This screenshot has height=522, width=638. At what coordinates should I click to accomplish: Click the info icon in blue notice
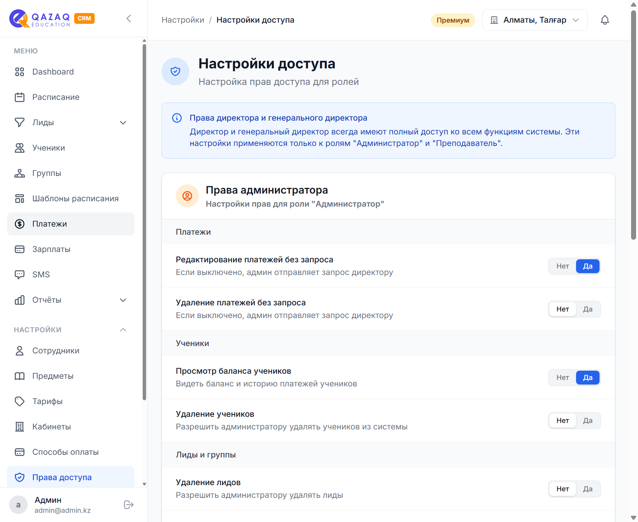click(177, 118)
